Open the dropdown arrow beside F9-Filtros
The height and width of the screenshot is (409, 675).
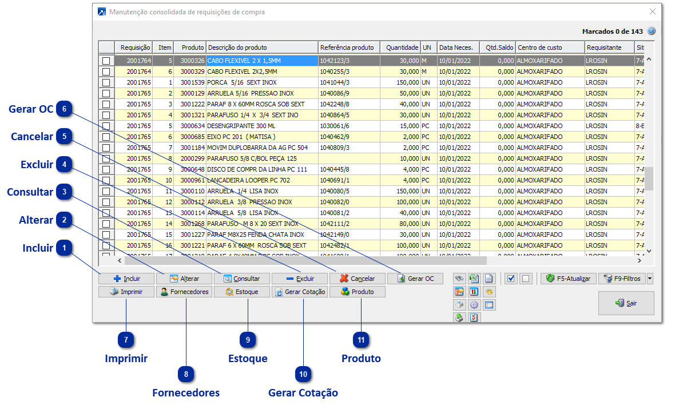tap(650, 279)
